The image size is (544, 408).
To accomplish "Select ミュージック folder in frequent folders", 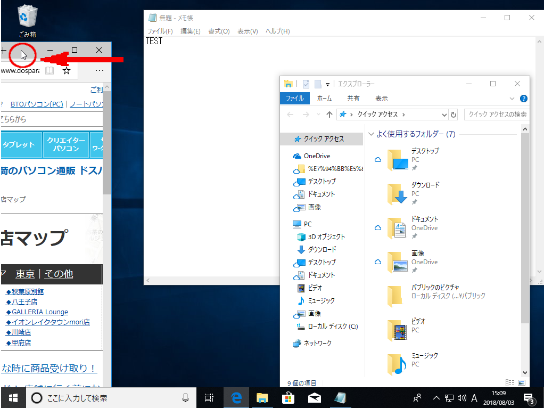I will [413, 364].
